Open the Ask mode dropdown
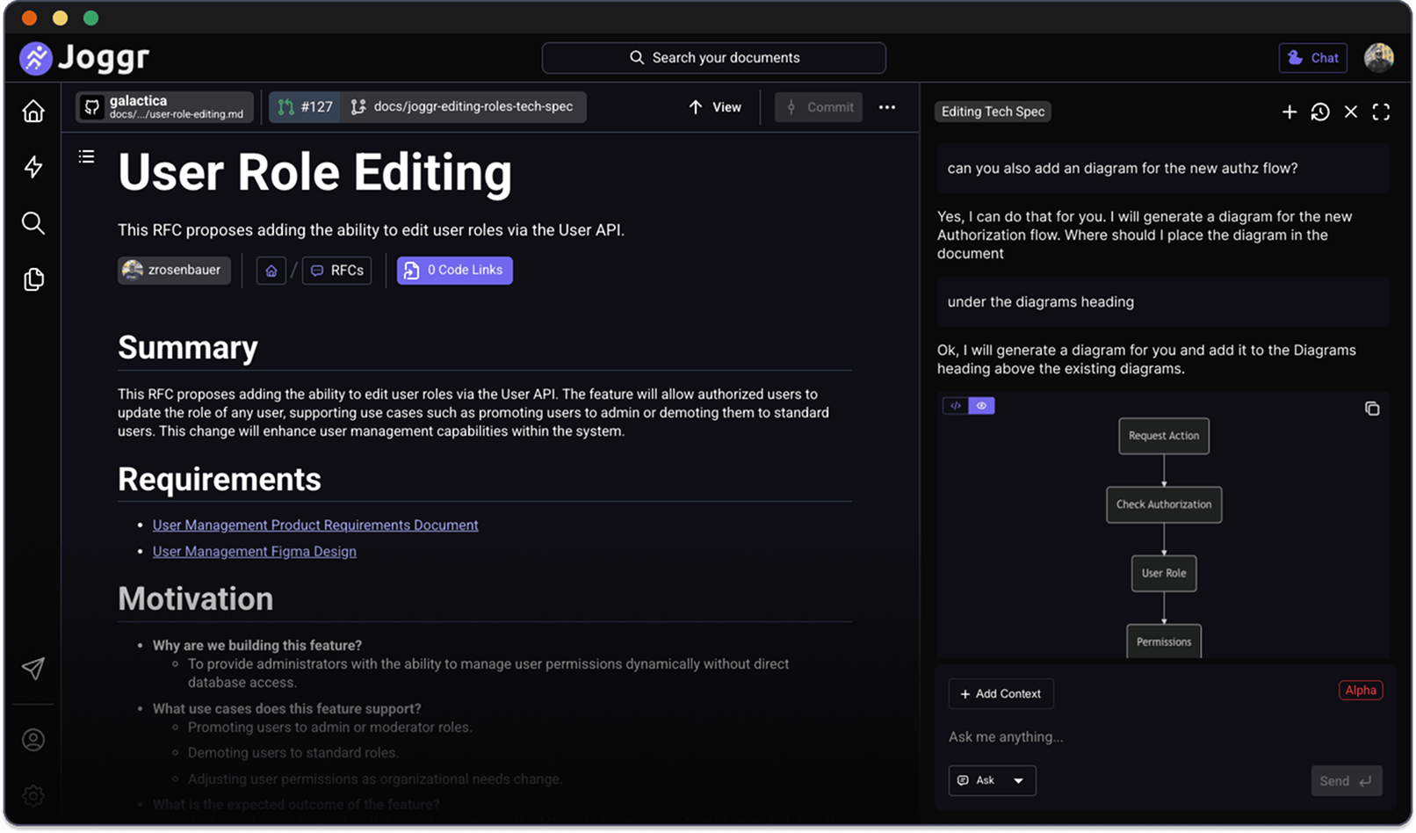 coord(992,780)
